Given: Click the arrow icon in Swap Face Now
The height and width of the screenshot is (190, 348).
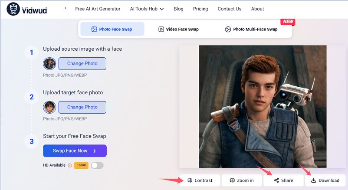Looking at the screenshot, I should click(x=95, y=151).
